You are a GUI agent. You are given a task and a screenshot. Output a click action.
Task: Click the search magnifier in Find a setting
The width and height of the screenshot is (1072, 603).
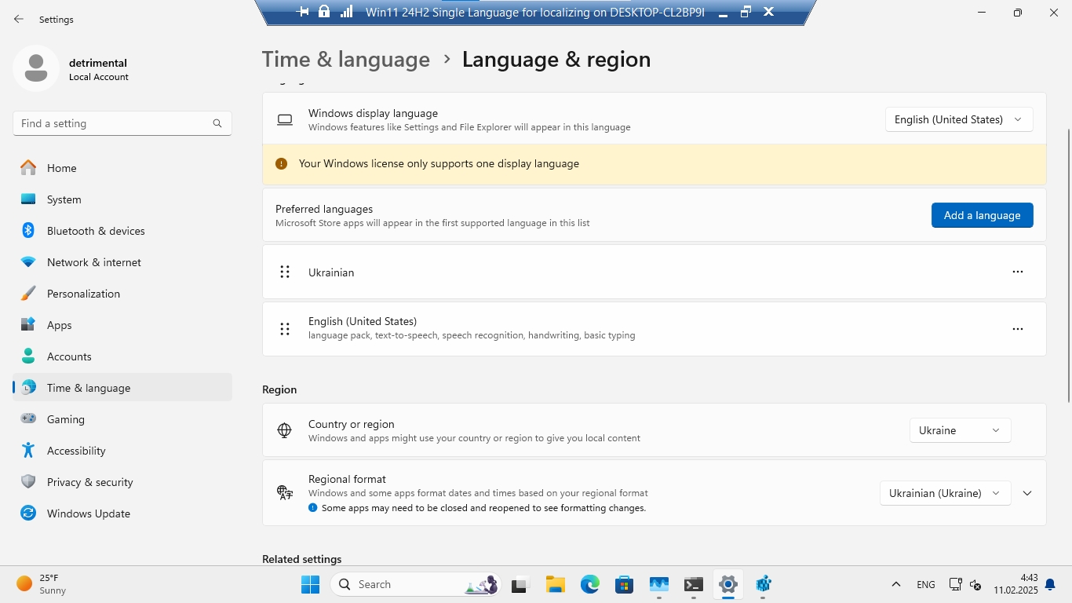(217, 123)
